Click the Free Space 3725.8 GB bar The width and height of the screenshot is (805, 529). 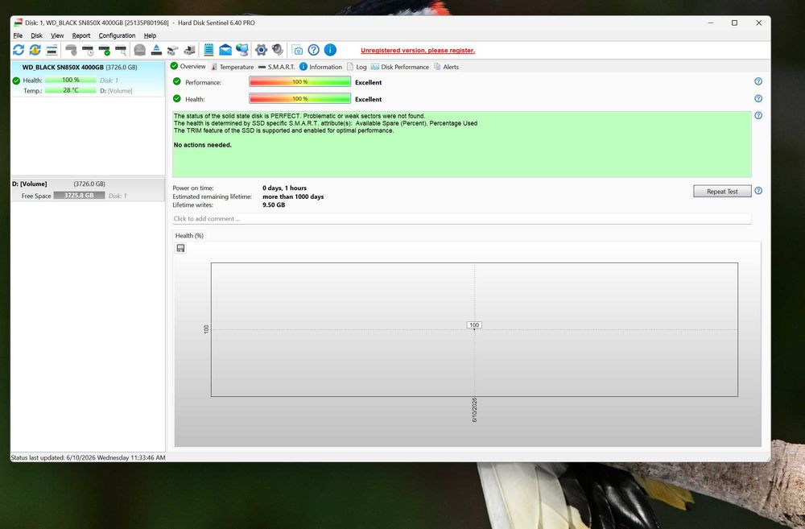point(79,195)
